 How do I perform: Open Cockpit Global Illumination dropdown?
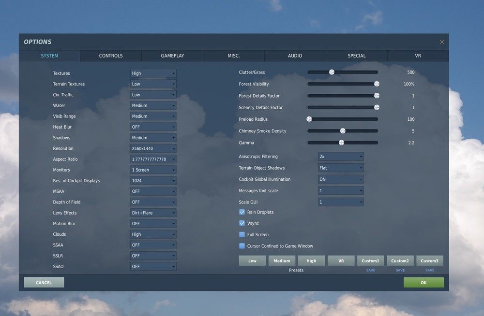point(341,179)
